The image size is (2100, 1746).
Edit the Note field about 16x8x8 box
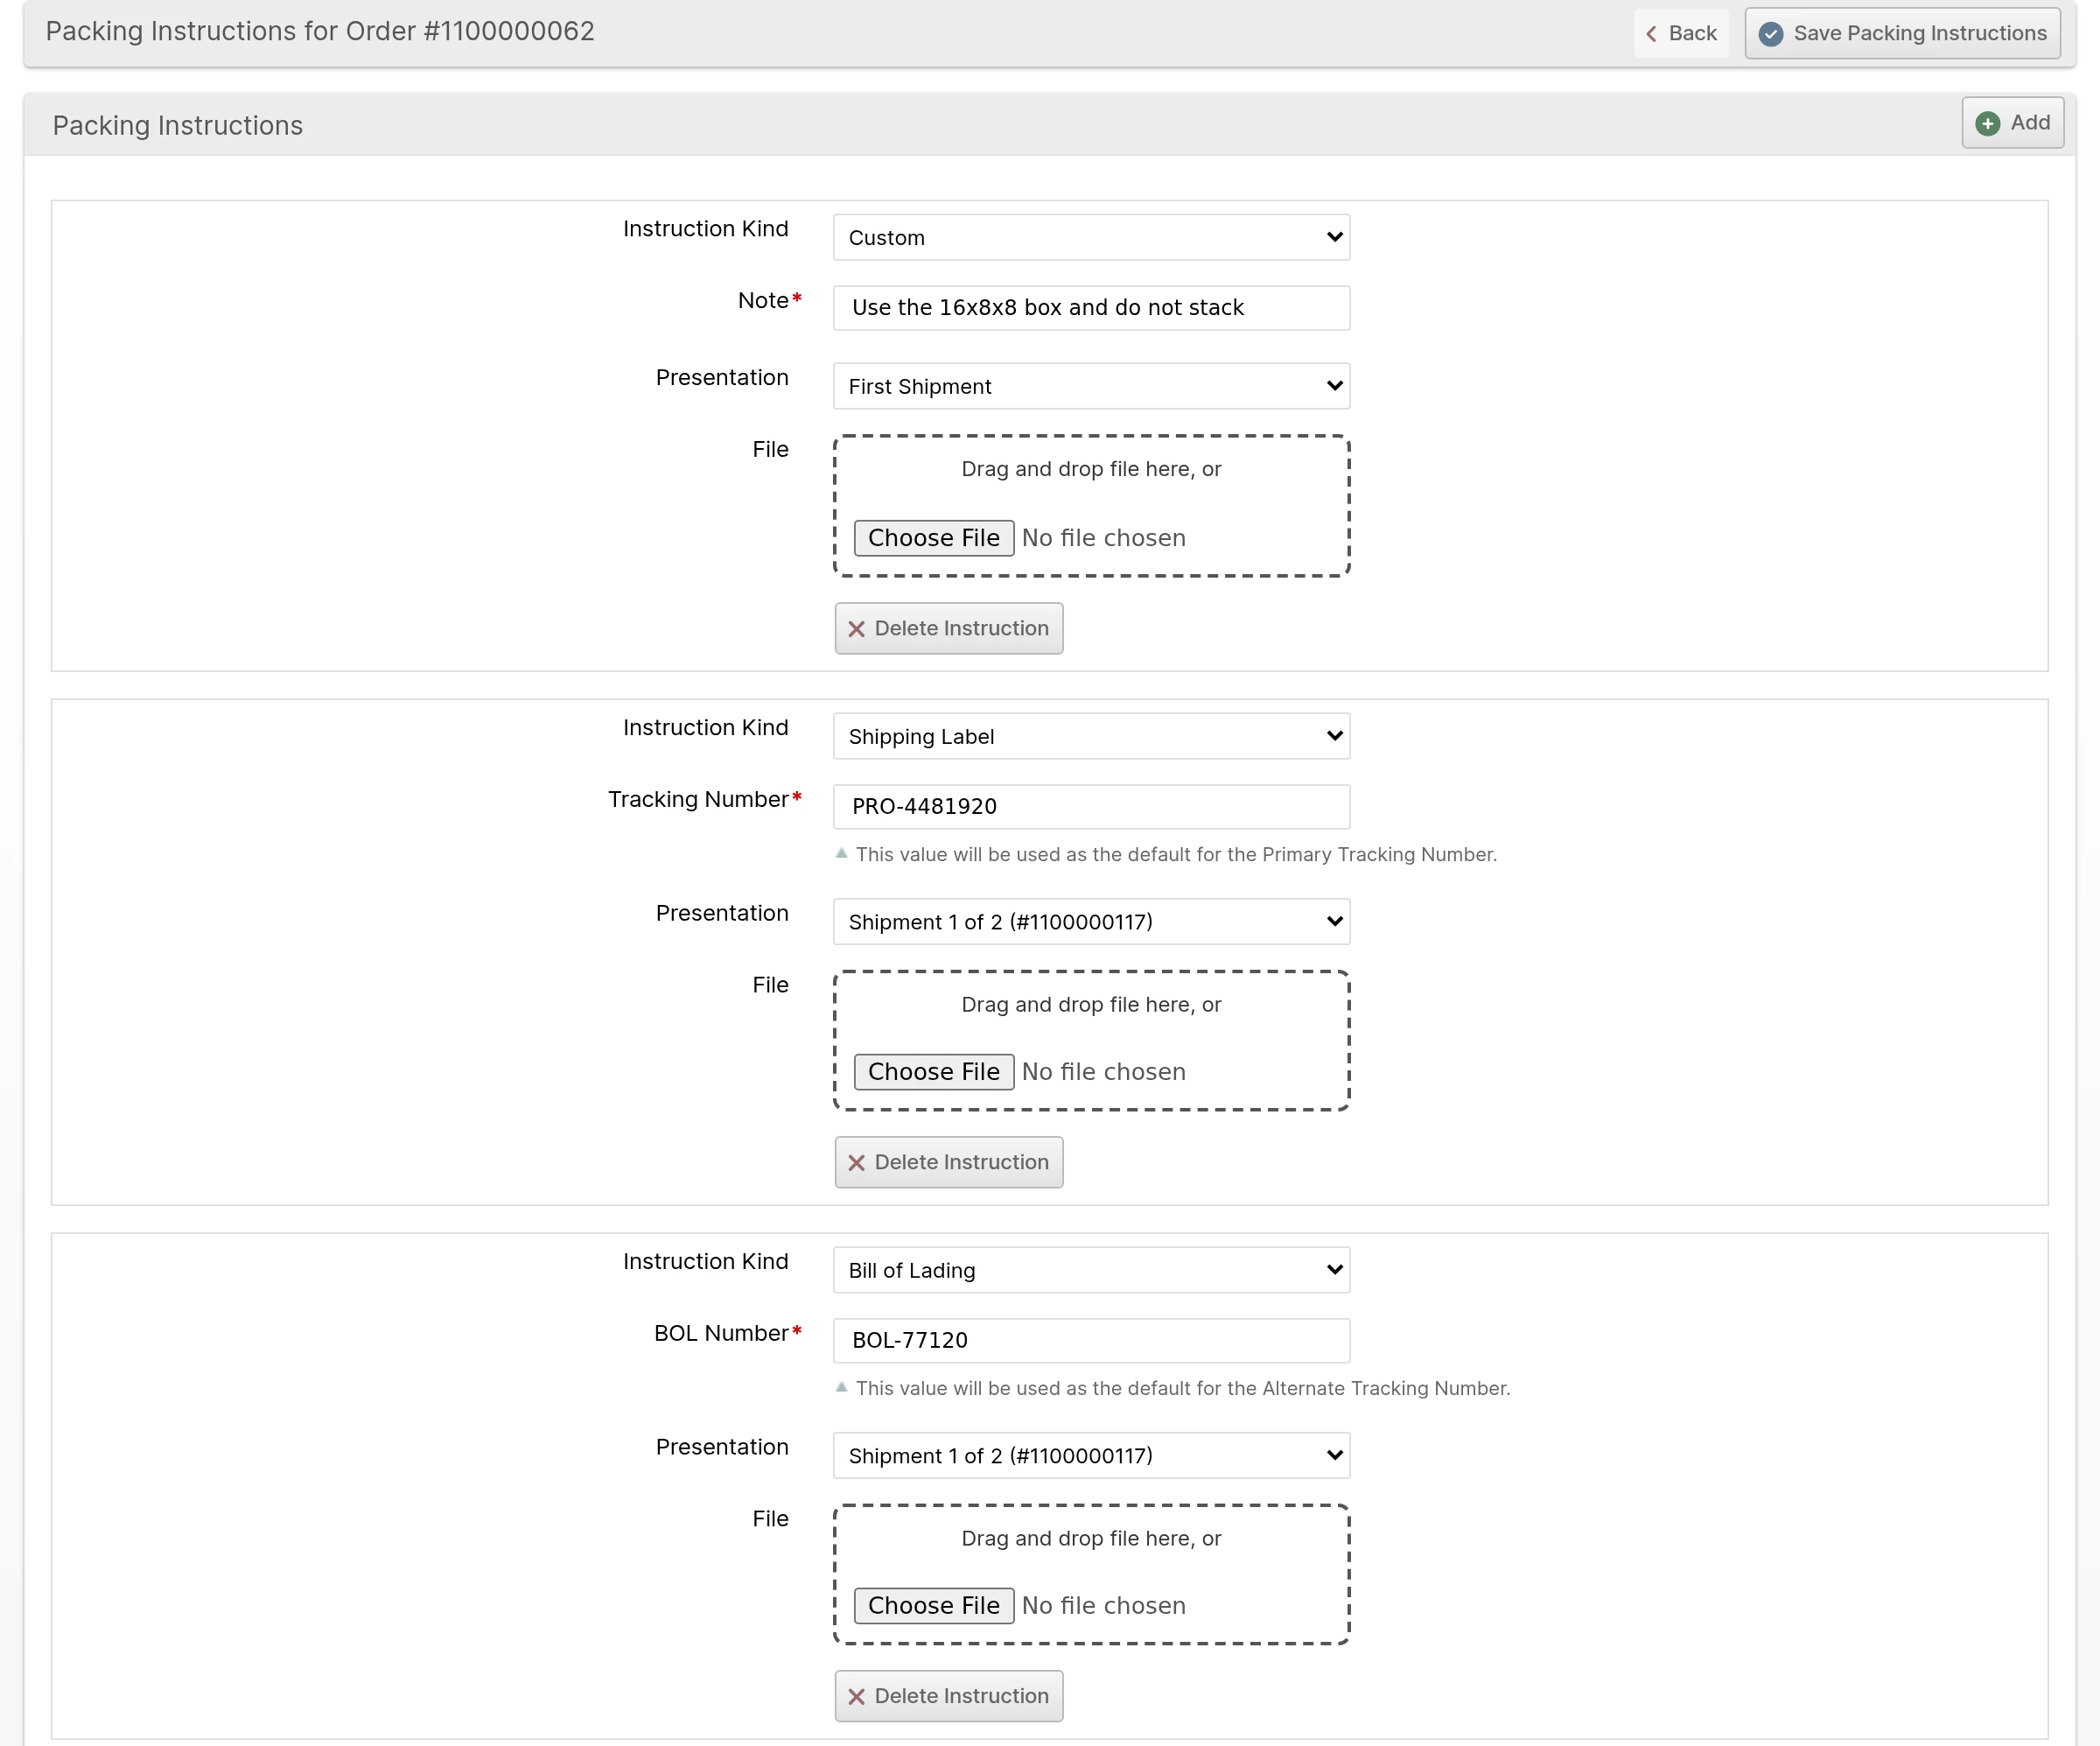[1091, 307]
